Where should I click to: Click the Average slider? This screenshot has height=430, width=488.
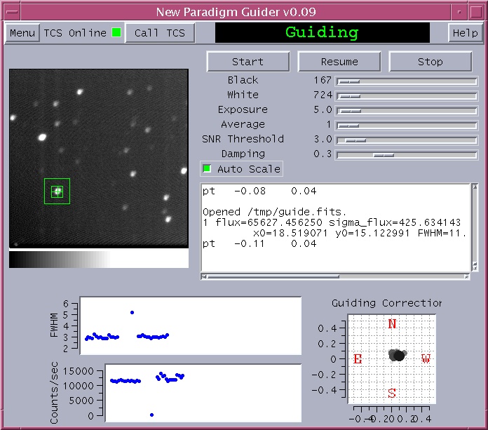click(x=348, y=126)
